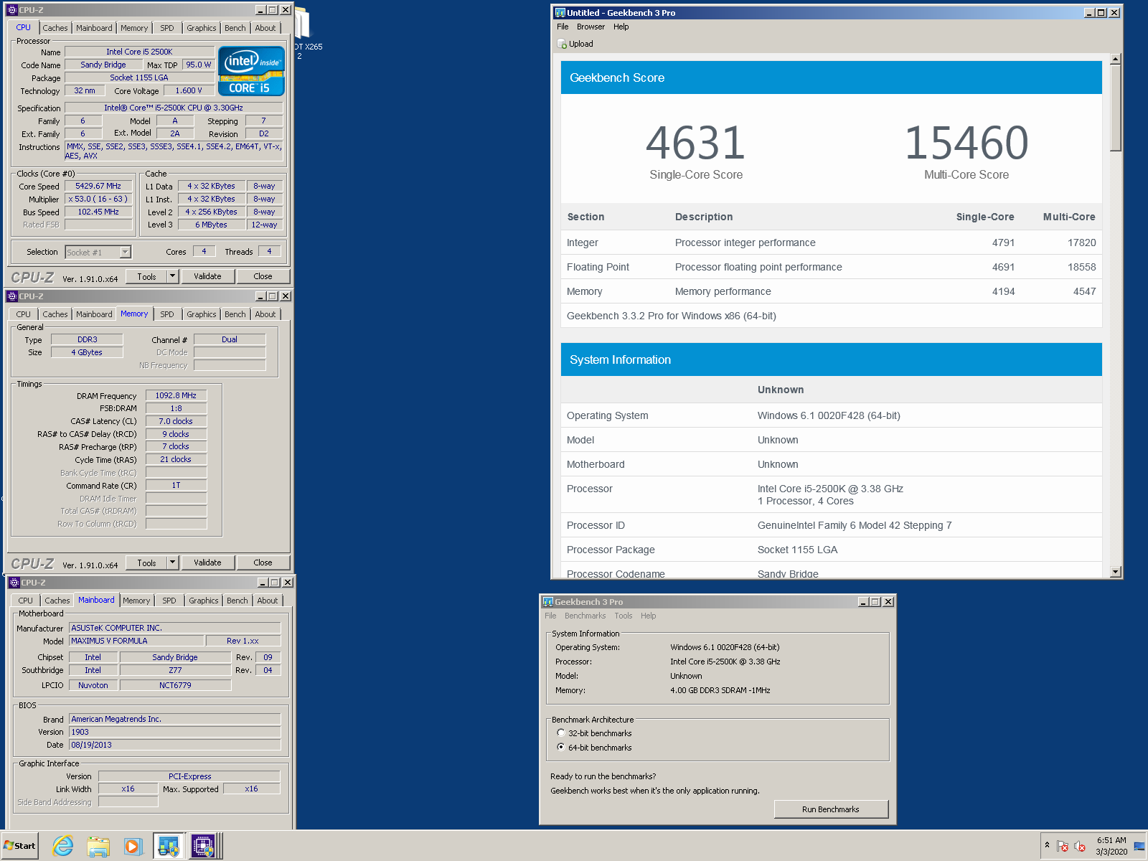
Task: Click the BIOS date 08/19/2013 field
Action: click(x=174, y=745)
